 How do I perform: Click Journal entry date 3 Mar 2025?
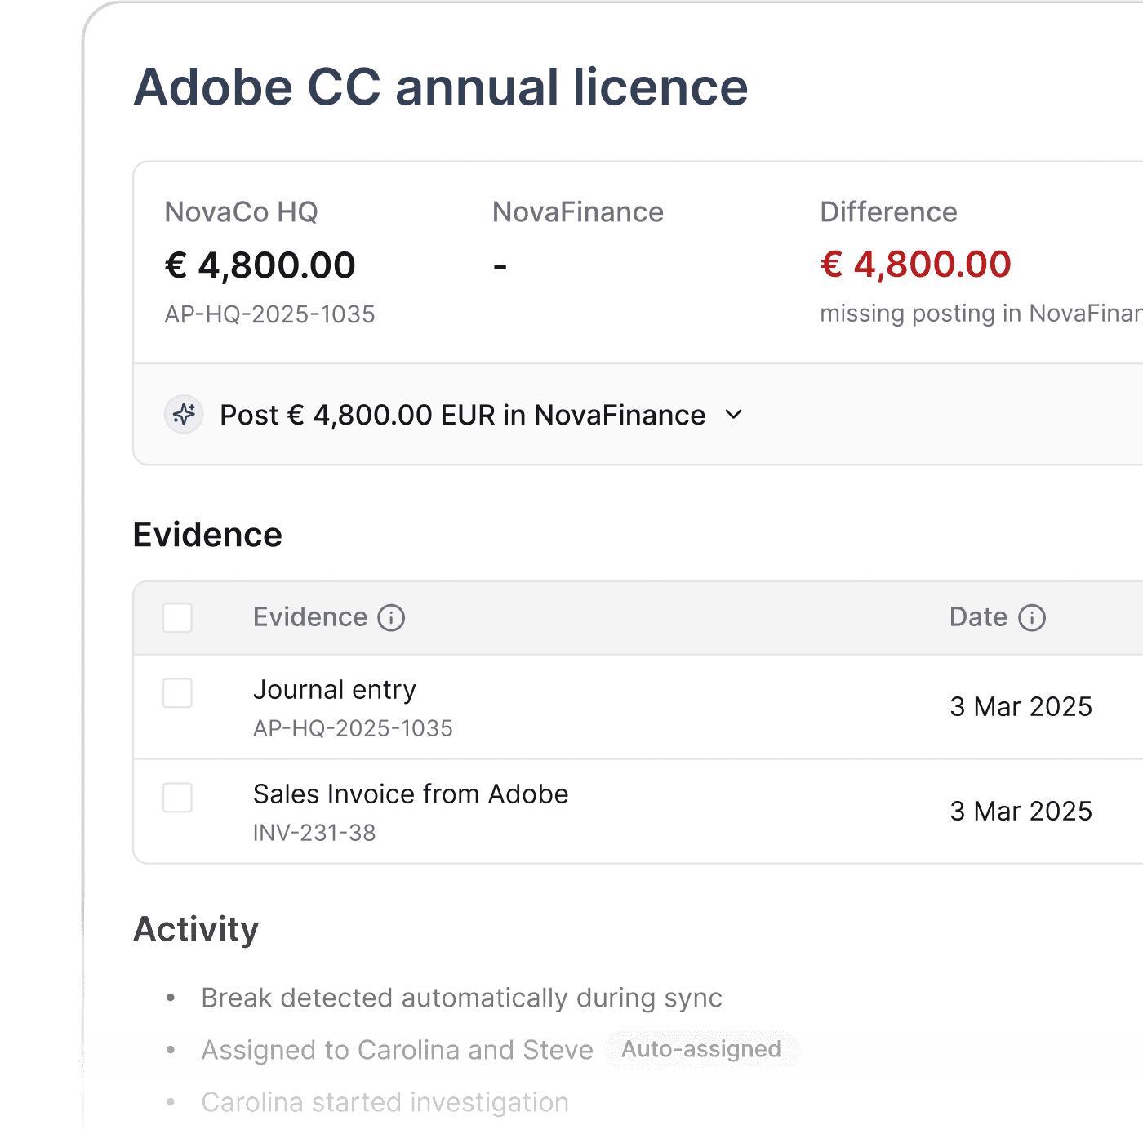[x=1021, y=707]
